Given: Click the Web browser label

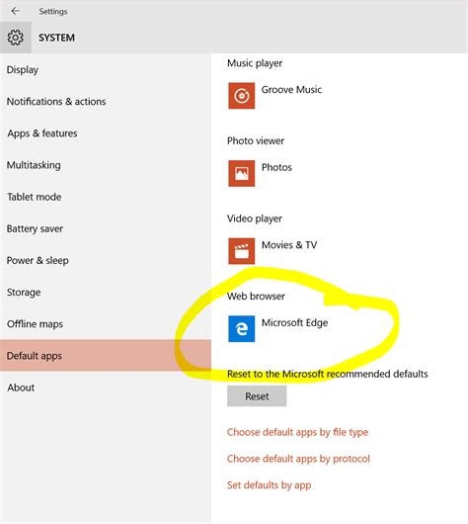Looking at the screenshot, I should 256,296.
